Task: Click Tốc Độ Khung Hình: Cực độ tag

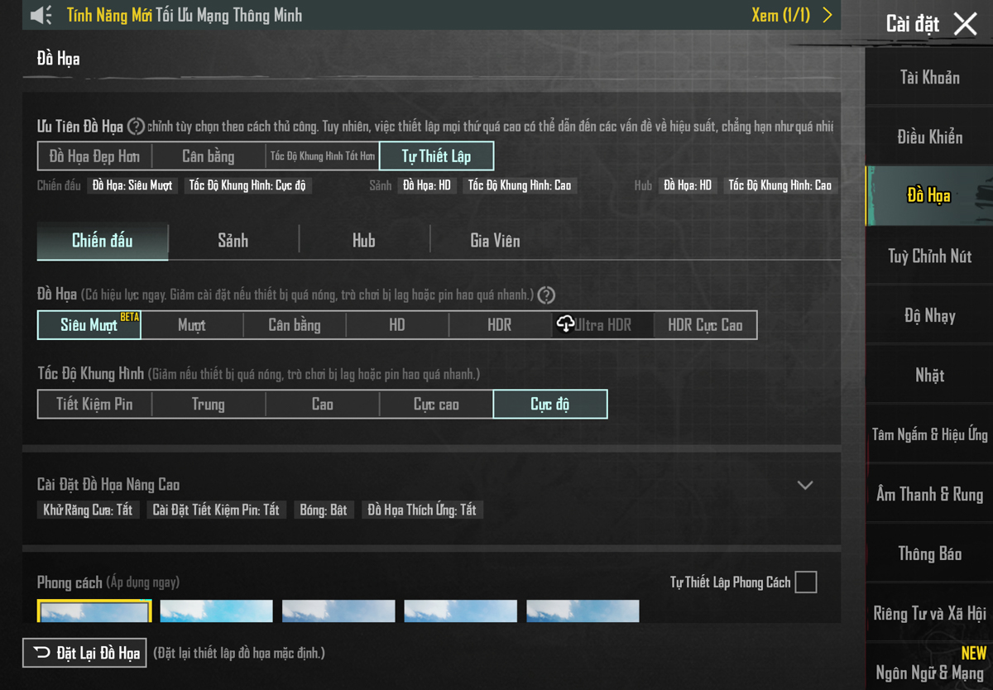Action: (x=247, y=185)
